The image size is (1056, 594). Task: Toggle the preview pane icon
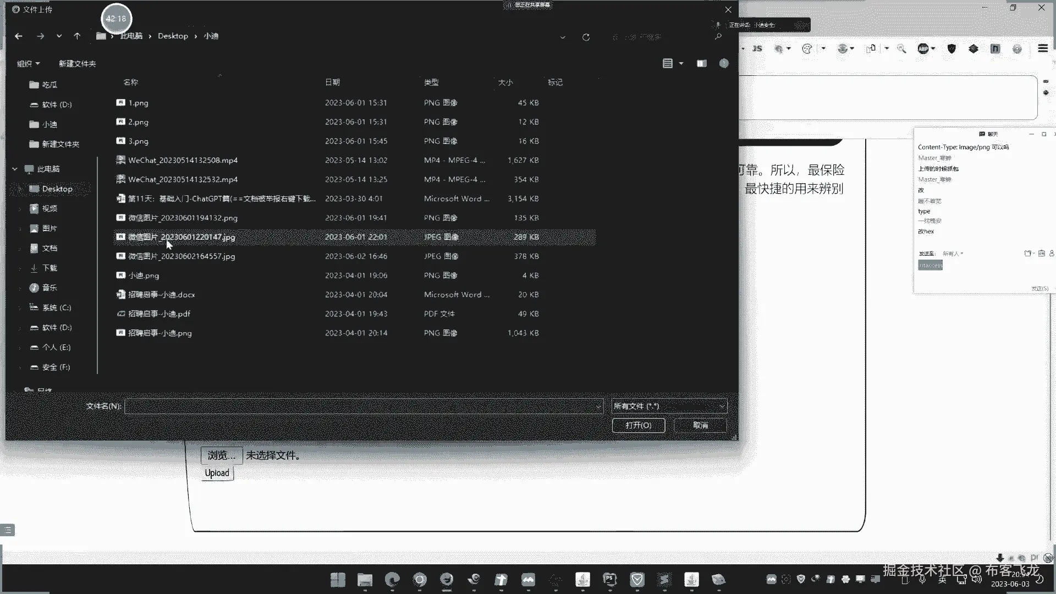[x=701, y=64]
